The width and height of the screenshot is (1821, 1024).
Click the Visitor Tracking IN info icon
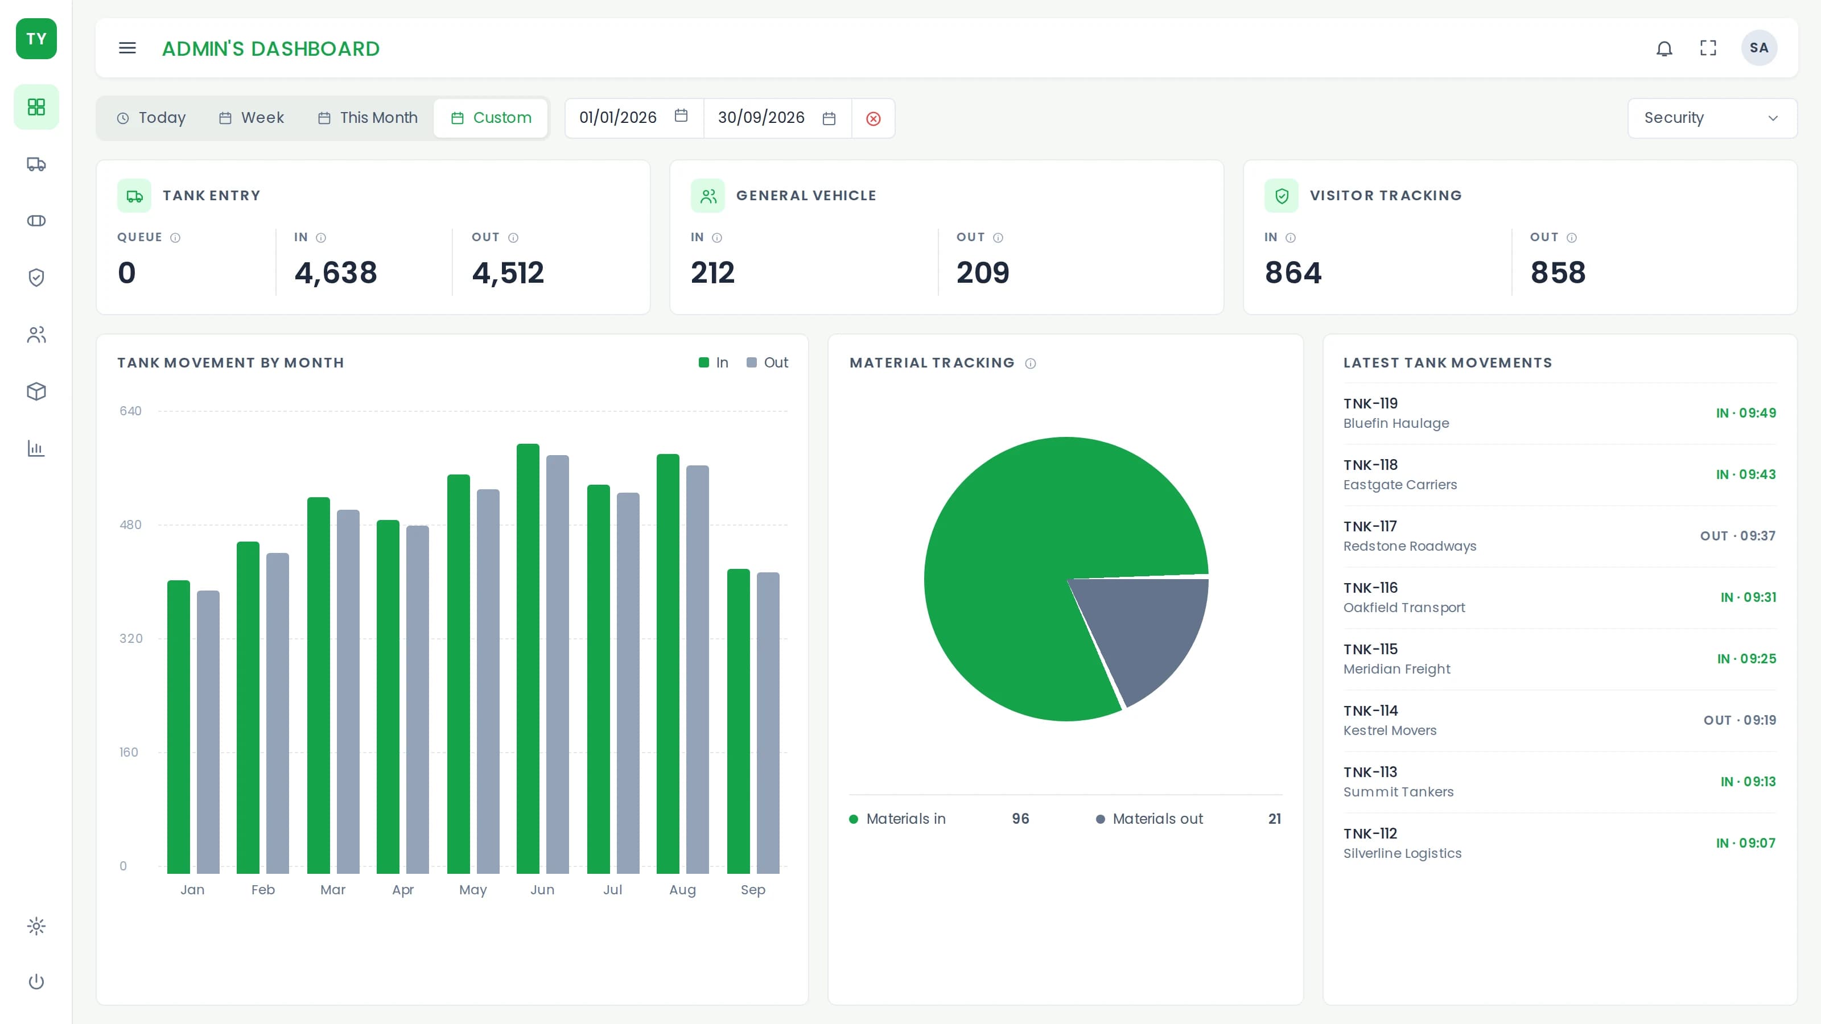(1290, 237)
